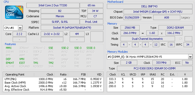
Task: Select the Stepping value B2
Action: point(60,11)
